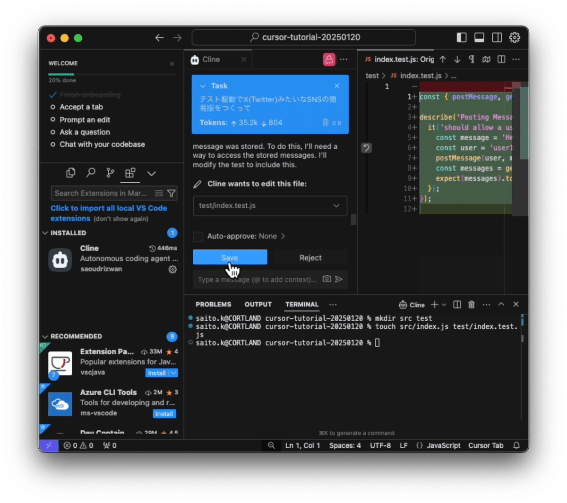Toggle bottom panel layout icon
Viewport: 567px width, 503px height.
point(479,37)
